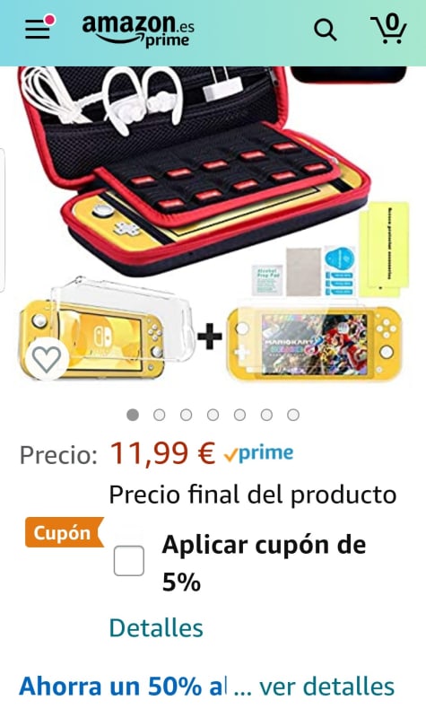Open the shopping cart icon
The image size is (426, 718).
pos(388,29)
